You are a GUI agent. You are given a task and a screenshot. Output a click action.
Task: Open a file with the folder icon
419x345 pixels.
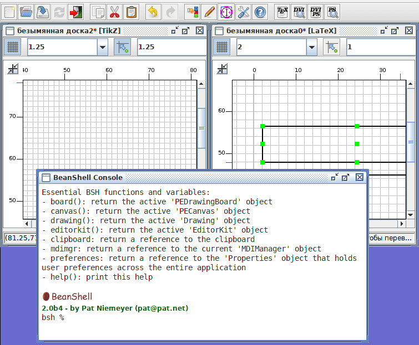[x=26, y=12]
